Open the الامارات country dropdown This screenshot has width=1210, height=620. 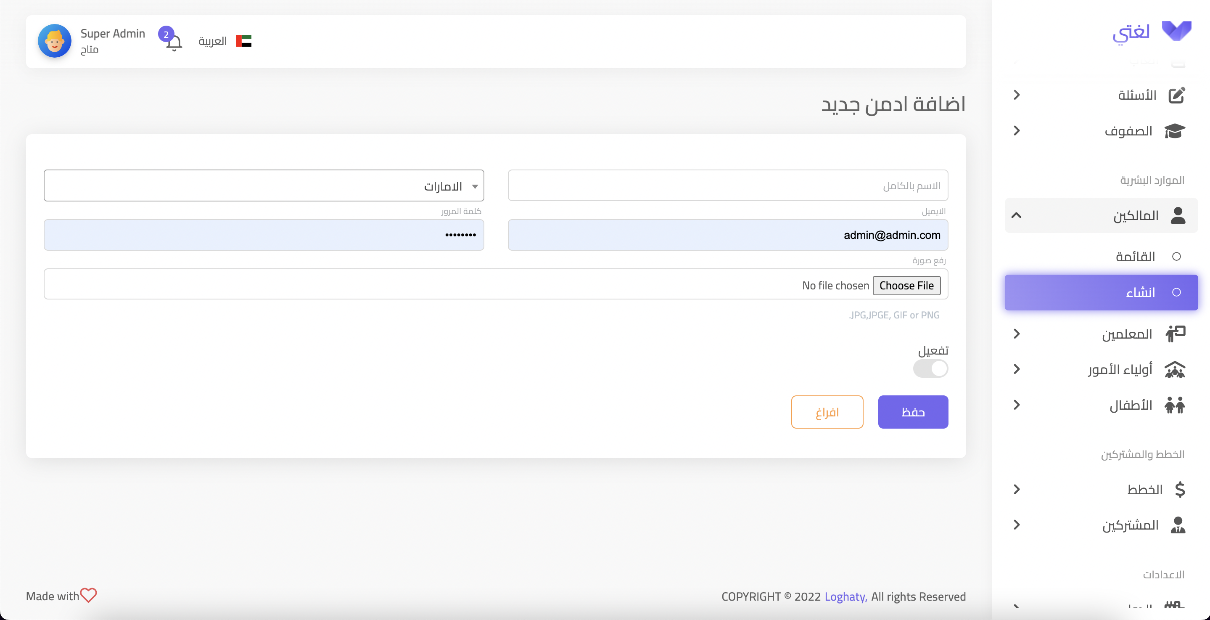pos(264,185)
